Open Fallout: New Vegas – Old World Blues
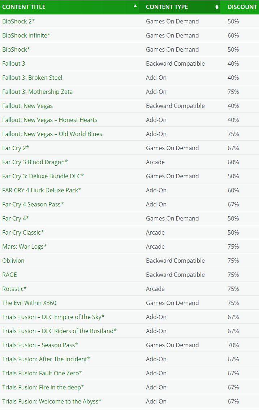The width and height of the screenshot is (259, 410). (x=52, y=134)
